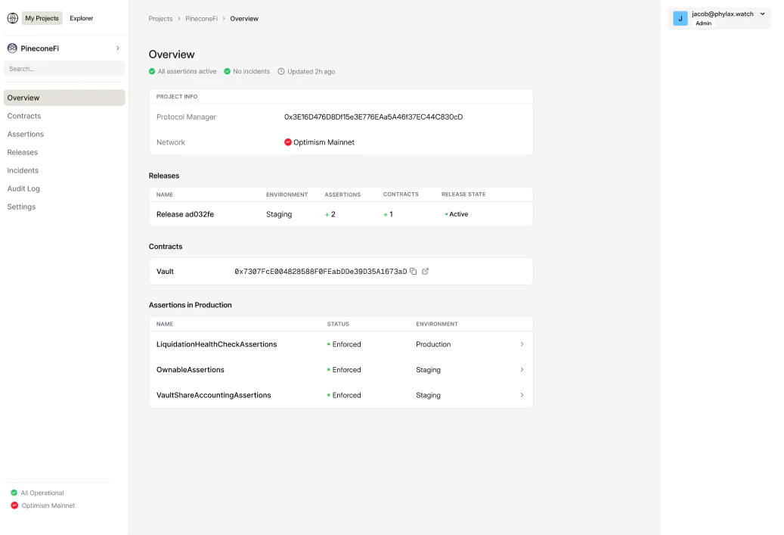Open the account dropdown arrow

[x=763, y=14]
